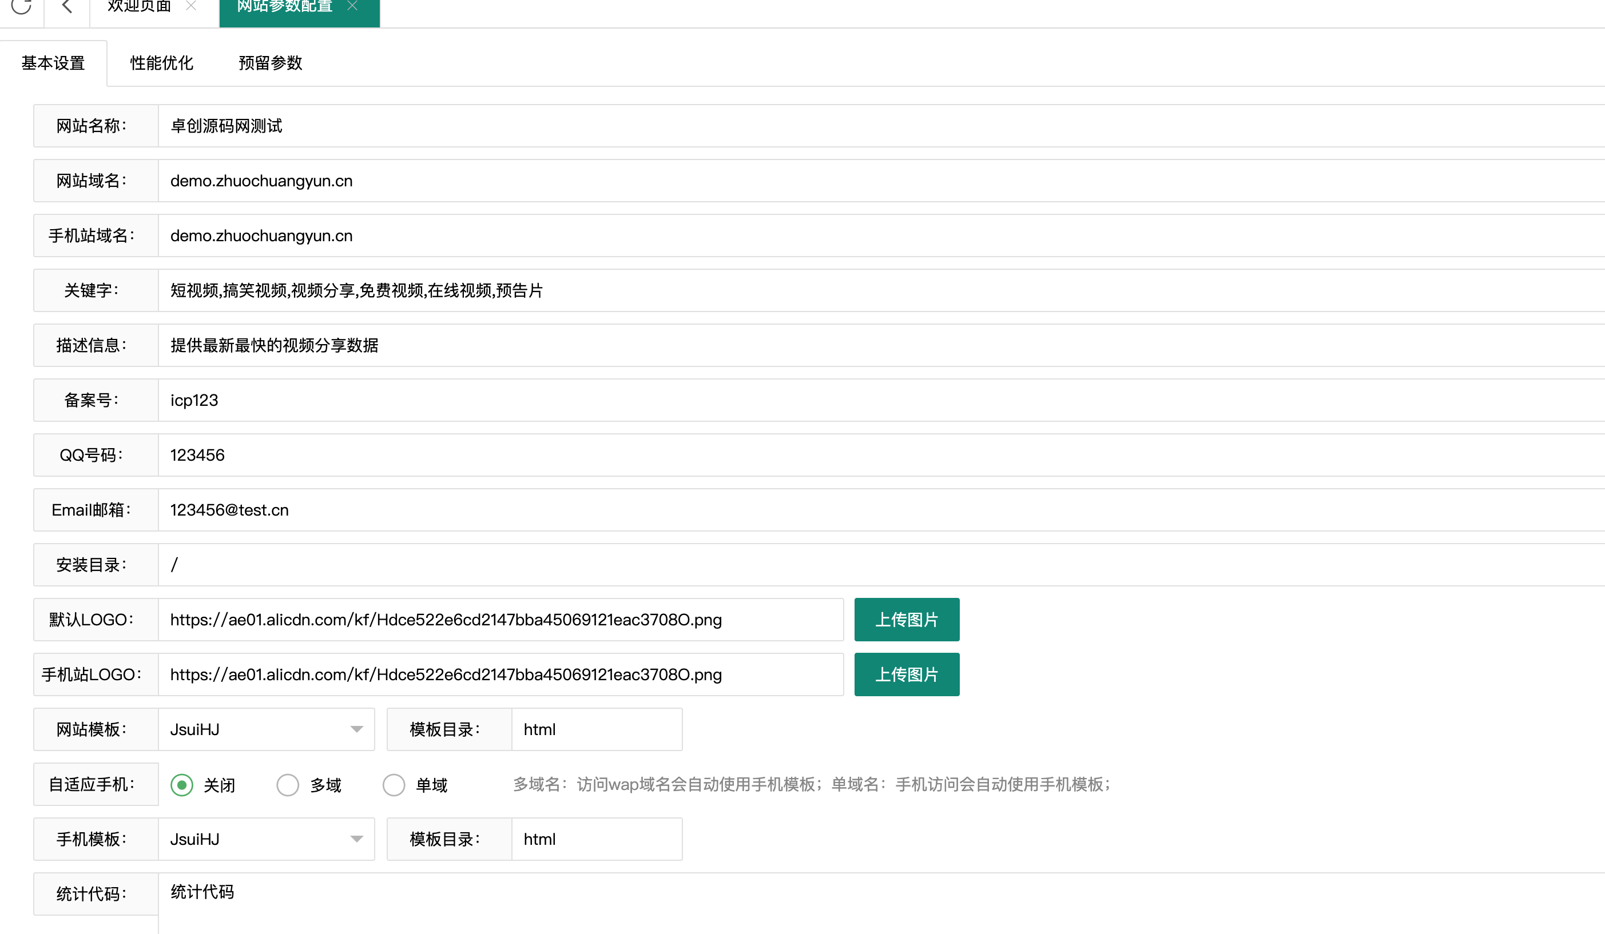Focus the 网站域名 input field
The image size is (1605, 934).
881,181
